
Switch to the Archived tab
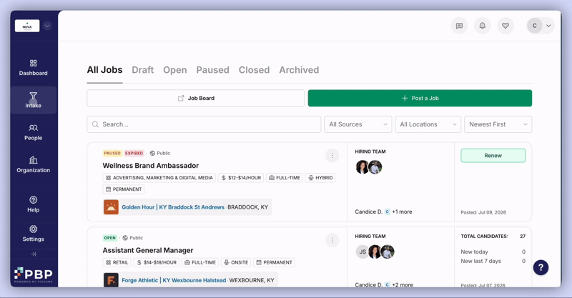coord(299,70)
